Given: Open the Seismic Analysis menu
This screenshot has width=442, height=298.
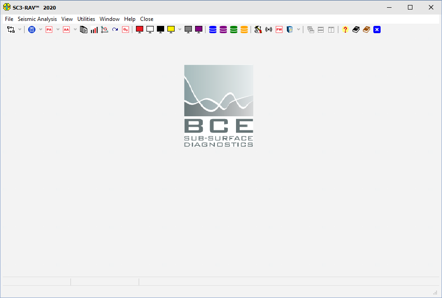Looking at the screenshot, I should pos(37,19).
